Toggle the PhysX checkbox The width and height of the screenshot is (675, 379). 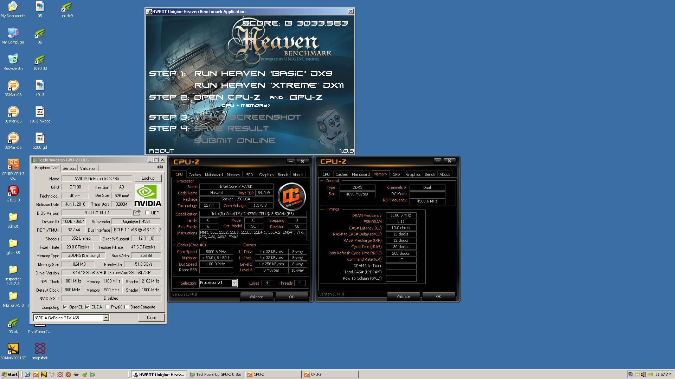pos(107,307)
